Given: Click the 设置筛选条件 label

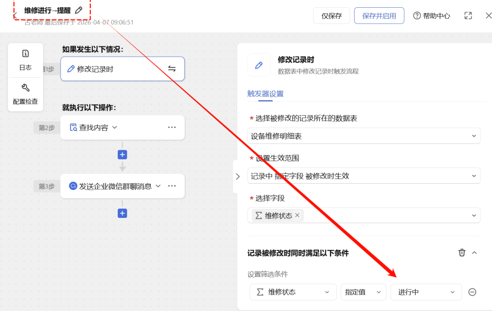Looking at the screenshot, I should (267, 275).
